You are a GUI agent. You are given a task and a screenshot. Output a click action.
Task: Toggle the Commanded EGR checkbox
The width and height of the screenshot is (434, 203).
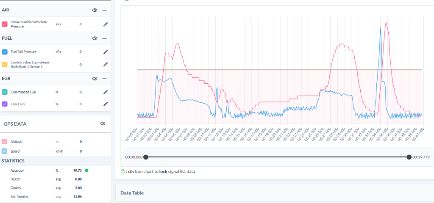4,92
